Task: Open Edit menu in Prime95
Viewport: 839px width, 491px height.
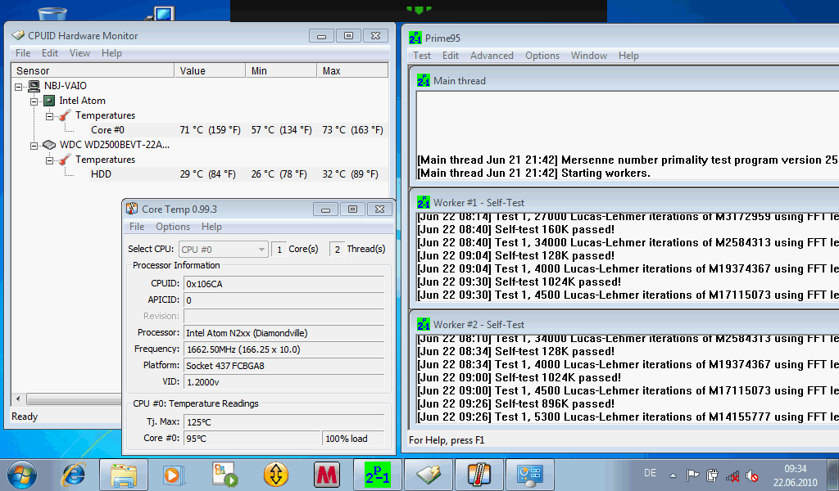Action: (451, 56)
